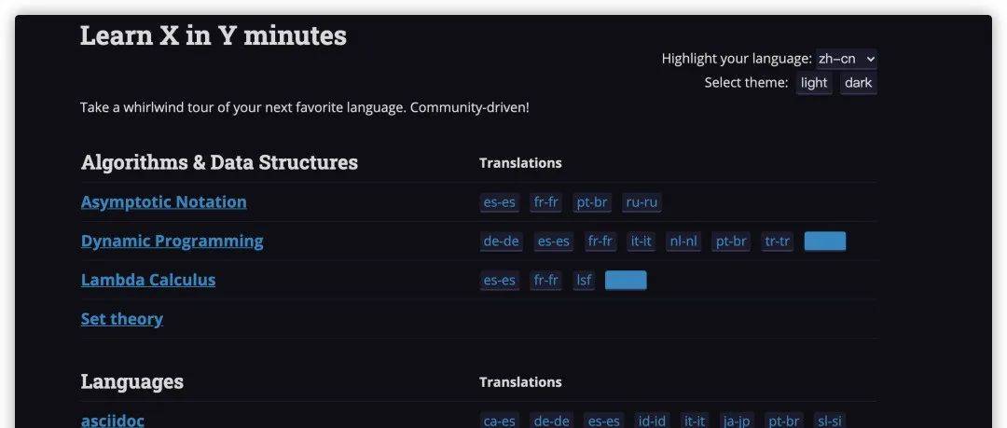
Task: Open nl-nl translation of Dynamic Programming
Action: click(683, 242)
